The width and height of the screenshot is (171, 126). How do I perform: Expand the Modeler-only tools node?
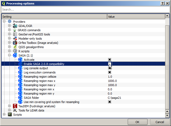(9, 39)
